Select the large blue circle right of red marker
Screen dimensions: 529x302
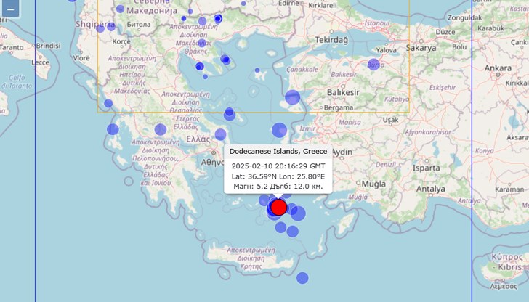click(297, 213)
